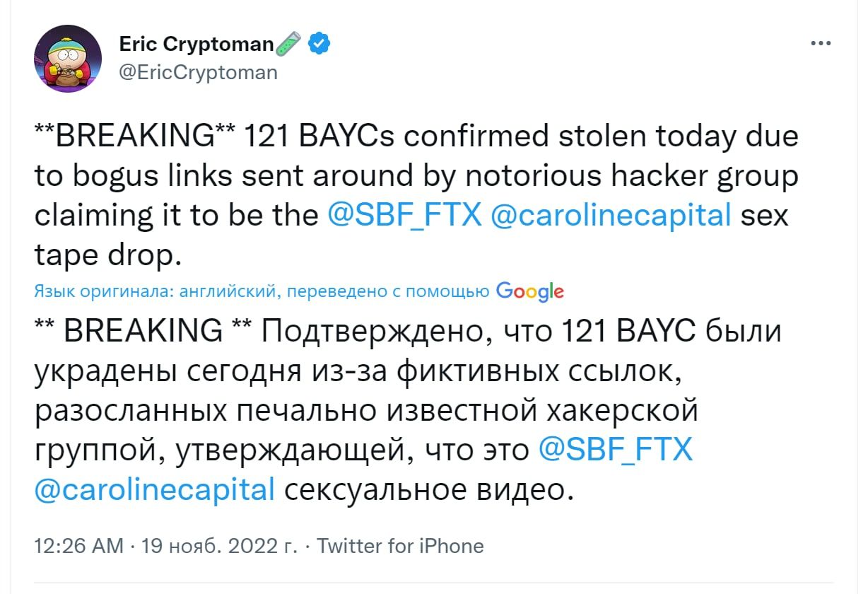Open @SBF_FTX mention in Russian translation

coord(615,450)
